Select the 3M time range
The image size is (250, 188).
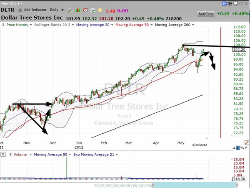[122, 186]
